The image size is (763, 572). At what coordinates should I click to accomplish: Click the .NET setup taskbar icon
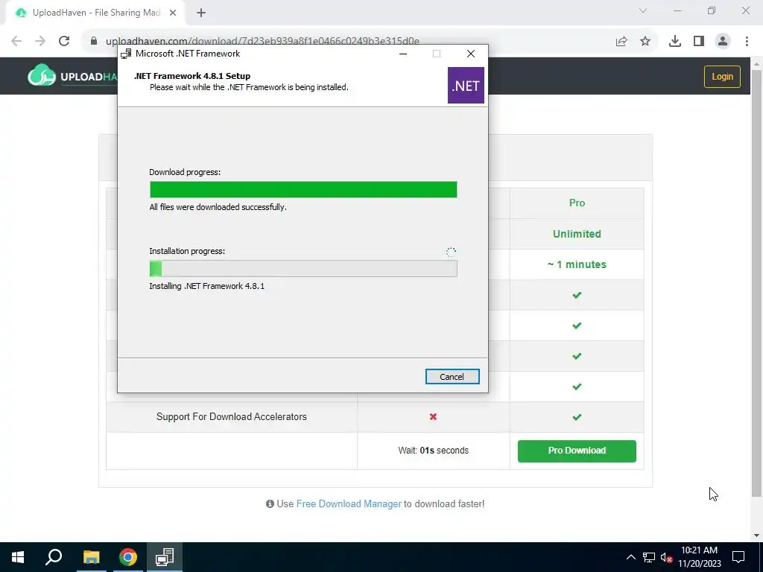165,557
